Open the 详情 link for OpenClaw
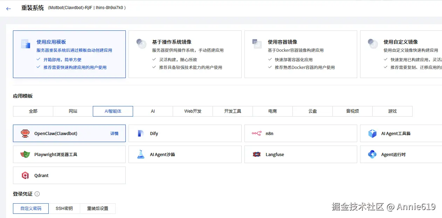Screen dimensions: 442x218 [x=114, y=133]
